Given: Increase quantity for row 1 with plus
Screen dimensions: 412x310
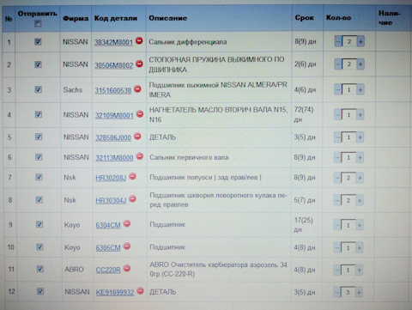Looking at the screenshot, I should click(360, 41).
